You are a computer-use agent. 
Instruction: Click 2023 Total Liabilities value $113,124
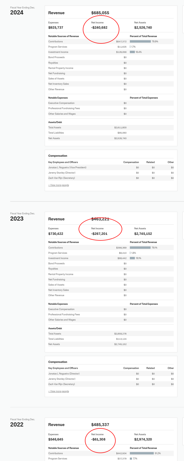121,339
